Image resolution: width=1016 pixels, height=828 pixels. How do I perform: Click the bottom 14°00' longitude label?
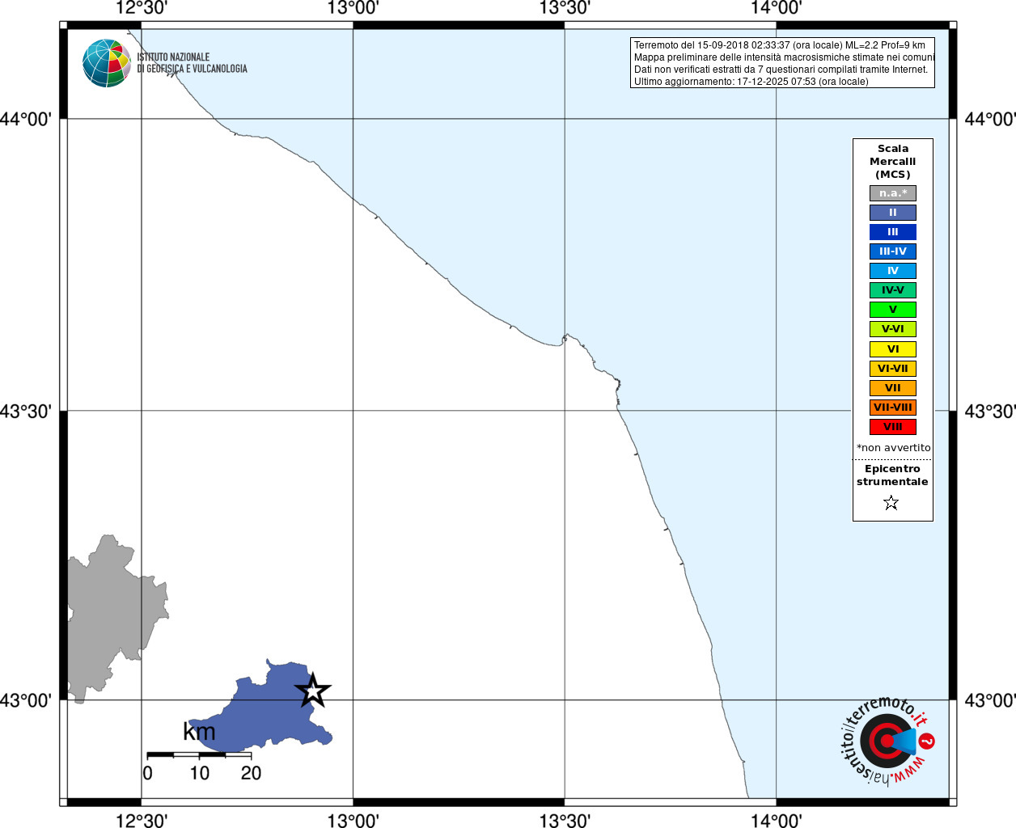tap(777, 820)
